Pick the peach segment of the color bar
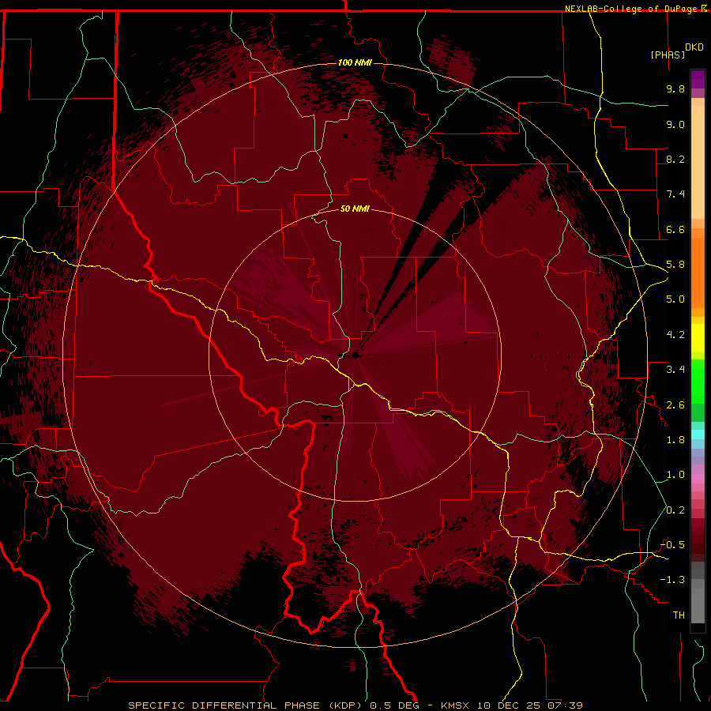711x711 pixels. click(x=698, y=164)
